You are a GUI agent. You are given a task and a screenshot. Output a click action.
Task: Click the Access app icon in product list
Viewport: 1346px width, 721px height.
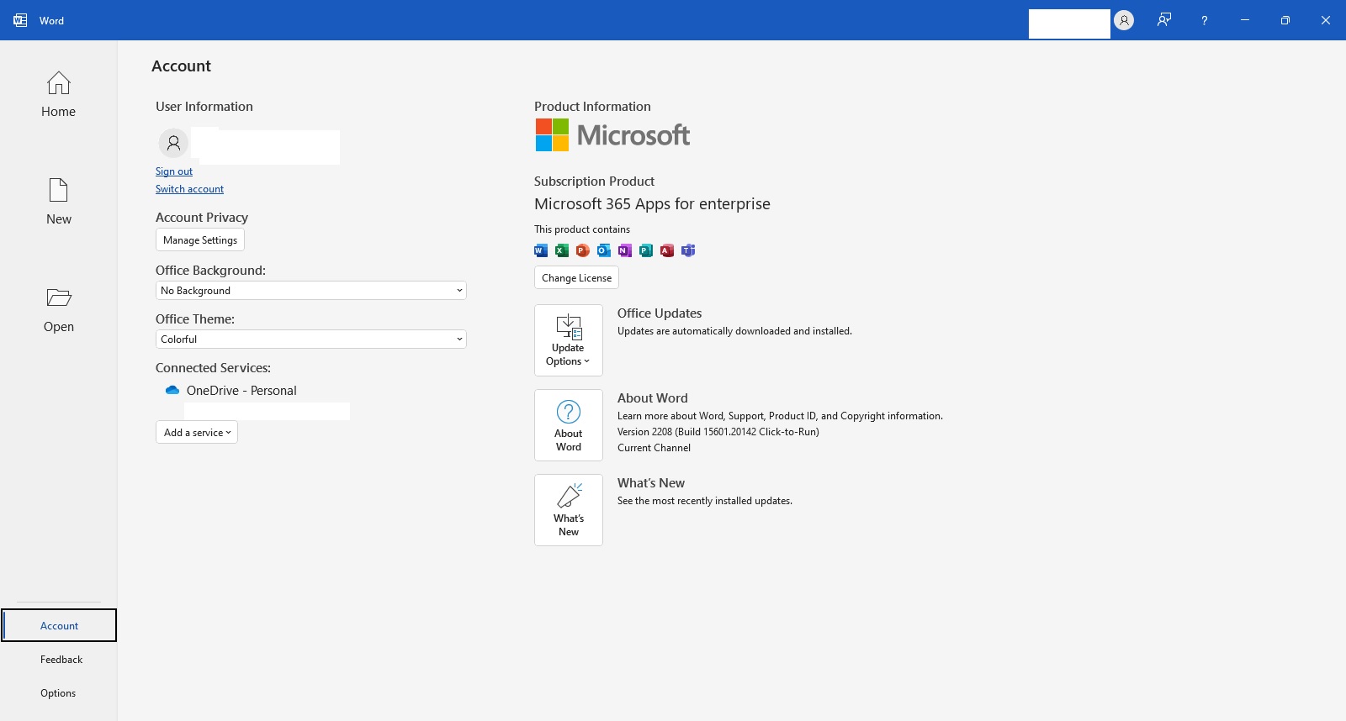(x=667, y=250)
